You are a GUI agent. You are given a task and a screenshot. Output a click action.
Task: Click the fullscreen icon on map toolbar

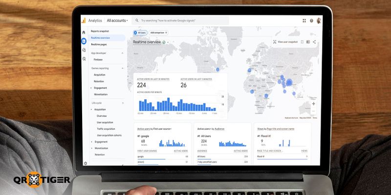tap(302, 42)
